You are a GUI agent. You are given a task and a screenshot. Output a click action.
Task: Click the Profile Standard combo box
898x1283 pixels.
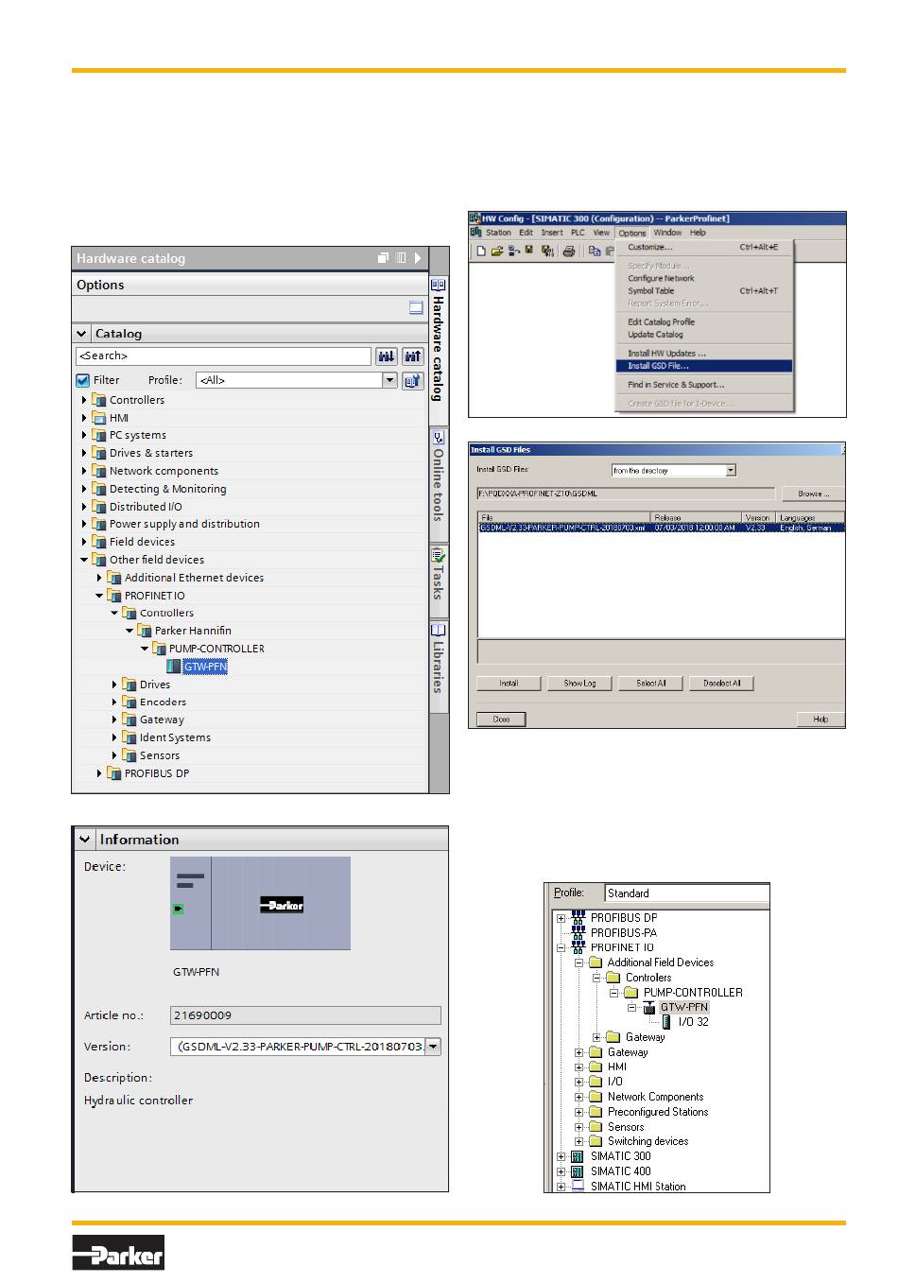click(687, 893)
